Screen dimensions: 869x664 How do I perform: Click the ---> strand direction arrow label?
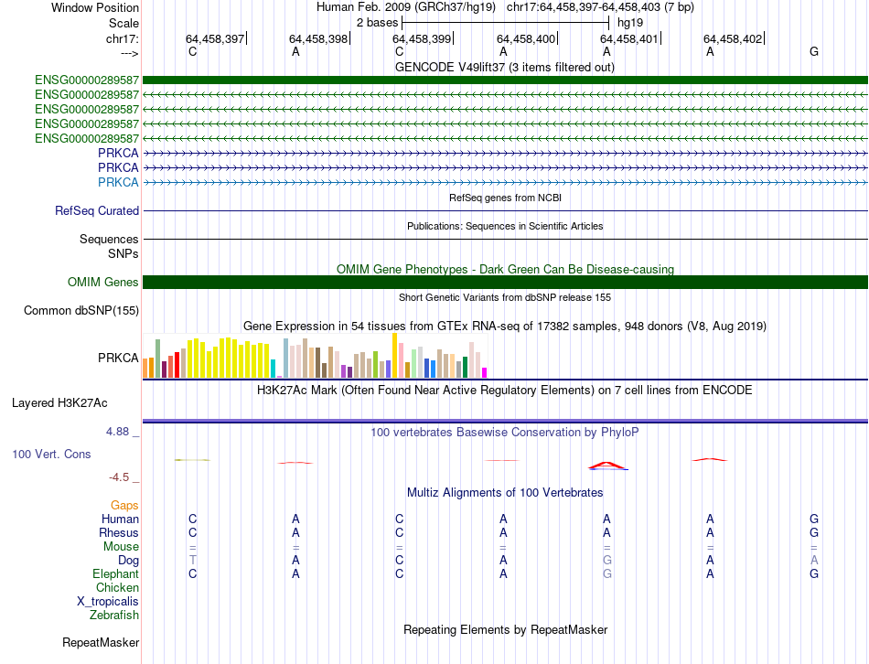pos(129,53)
